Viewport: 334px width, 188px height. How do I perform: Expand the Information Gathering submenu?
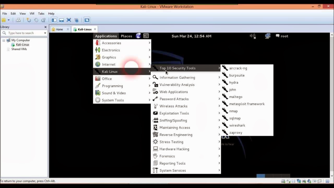coord(186,78)
